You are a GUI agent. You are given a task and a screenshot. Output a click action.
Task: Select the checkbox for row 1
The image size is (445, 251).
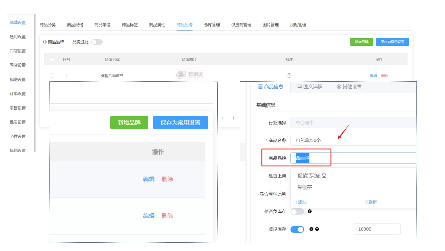[x=52, y=76]
